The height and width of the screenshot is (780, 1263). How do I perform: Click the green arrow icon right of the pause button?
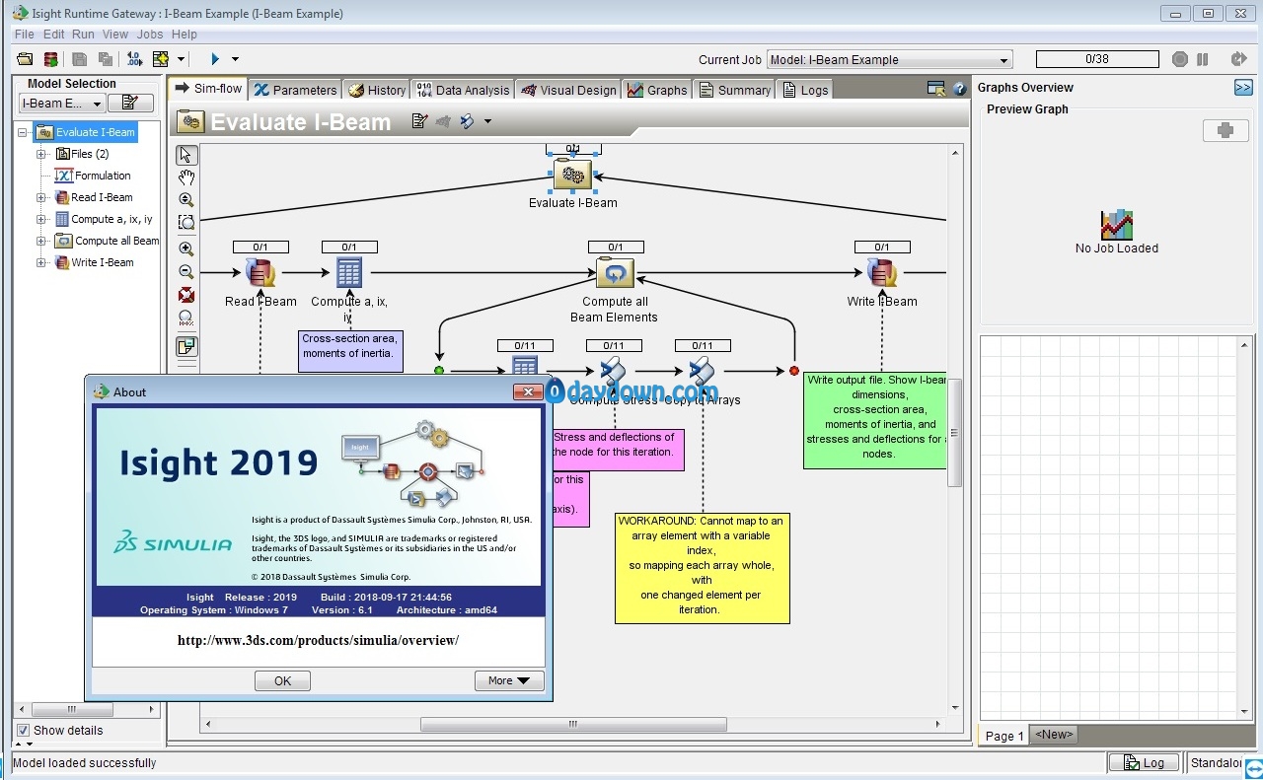1238,59
